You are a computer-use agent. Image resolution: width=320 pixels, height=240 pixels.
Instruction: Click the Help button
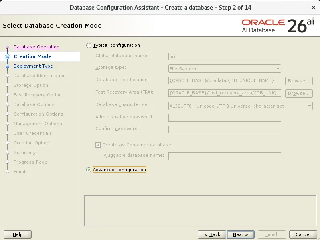coord(18,234)
